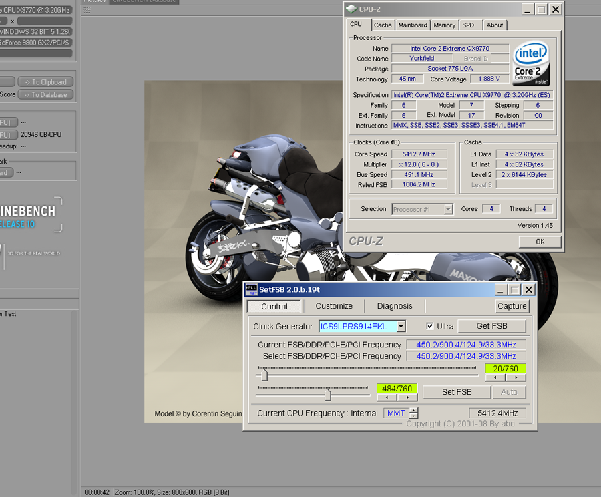This screenshot has height=497, width=601.
Task: Click the SetFSB title bar PLL icon
Action: click(x=252, y=289)
